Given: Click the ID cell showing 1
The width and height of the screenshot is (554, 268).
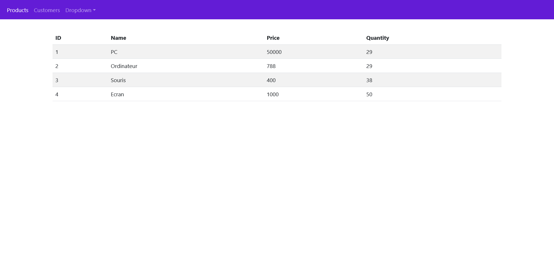Looking at the screenshot, I should [57, 52].
